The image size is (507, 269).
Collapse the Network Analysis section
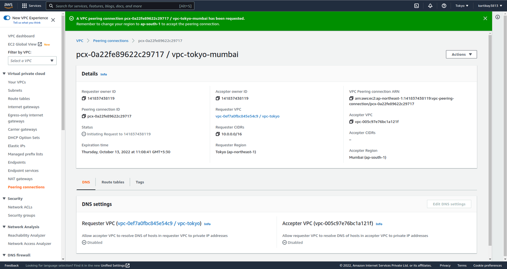point(4,227)
